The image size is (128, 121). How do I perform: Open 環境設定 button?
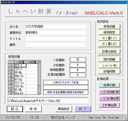64,109
